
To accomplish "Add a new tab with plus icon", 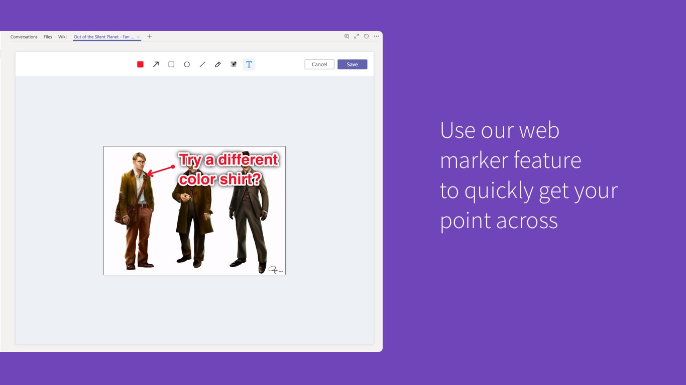I will tap(149, 36).
